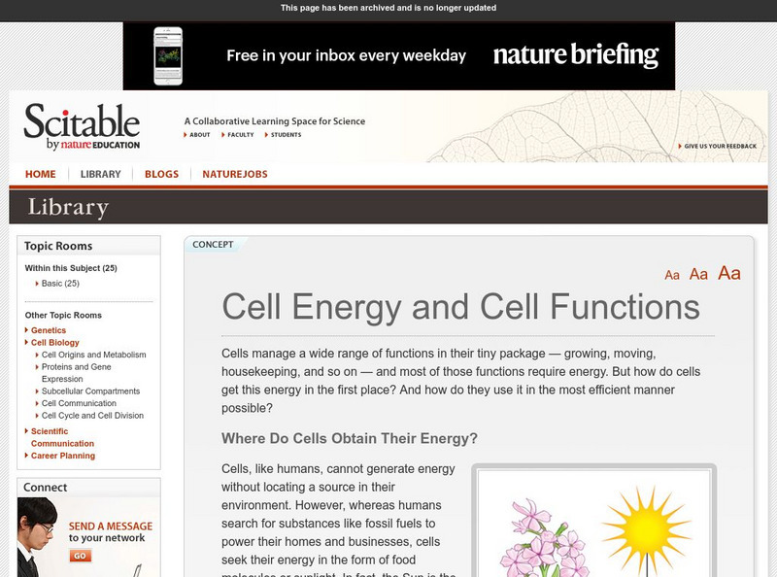
Task: Open the nature briefing banner ad
Action: click(x=398, y=55)
